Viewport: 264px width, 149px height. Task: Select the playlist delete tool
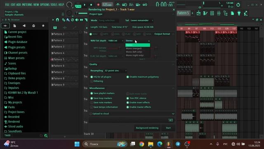tap(73, 20)
